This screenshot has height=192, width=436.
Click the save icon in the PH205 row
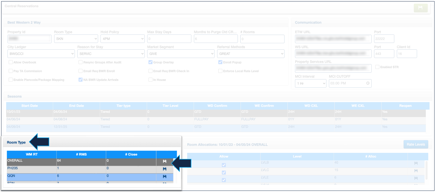pos(164,169)
